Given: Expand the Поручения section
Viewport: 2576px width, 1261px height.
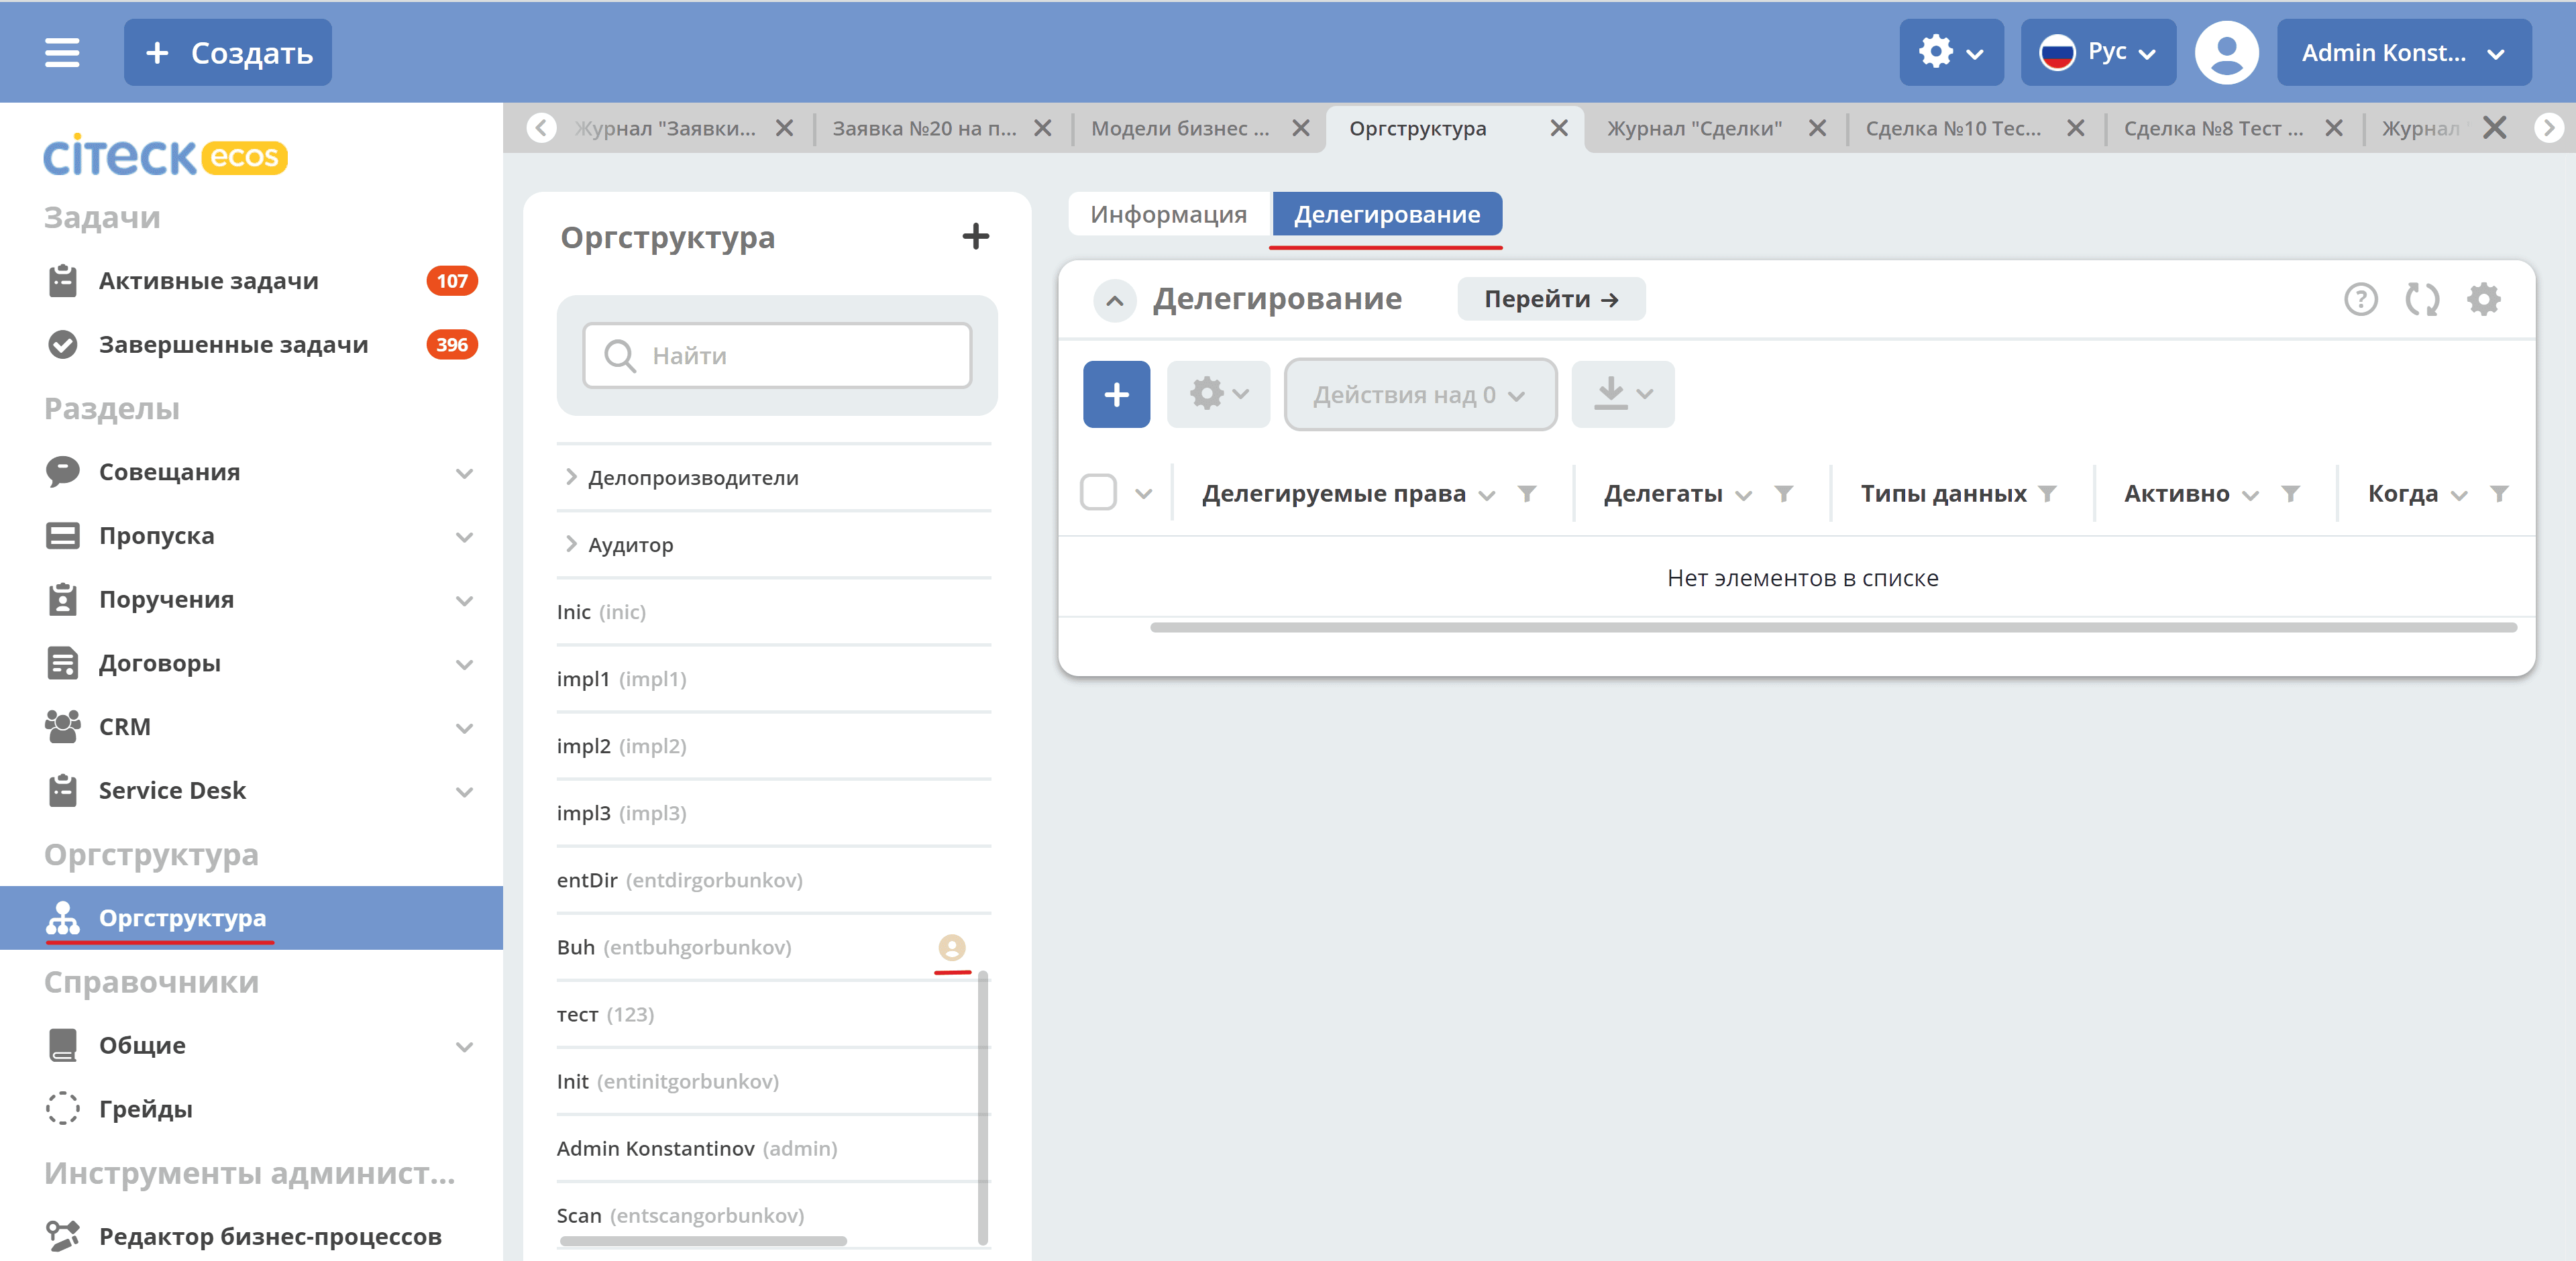Looking at the screenshot, I should pyautogui.click(x=464, y=601).
